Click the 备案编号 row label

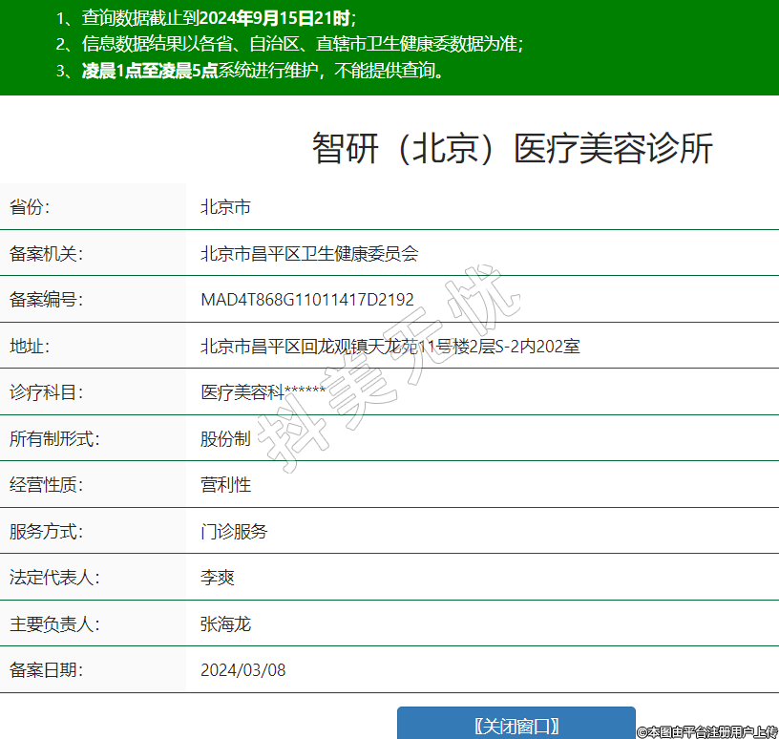tap(47, 300)
